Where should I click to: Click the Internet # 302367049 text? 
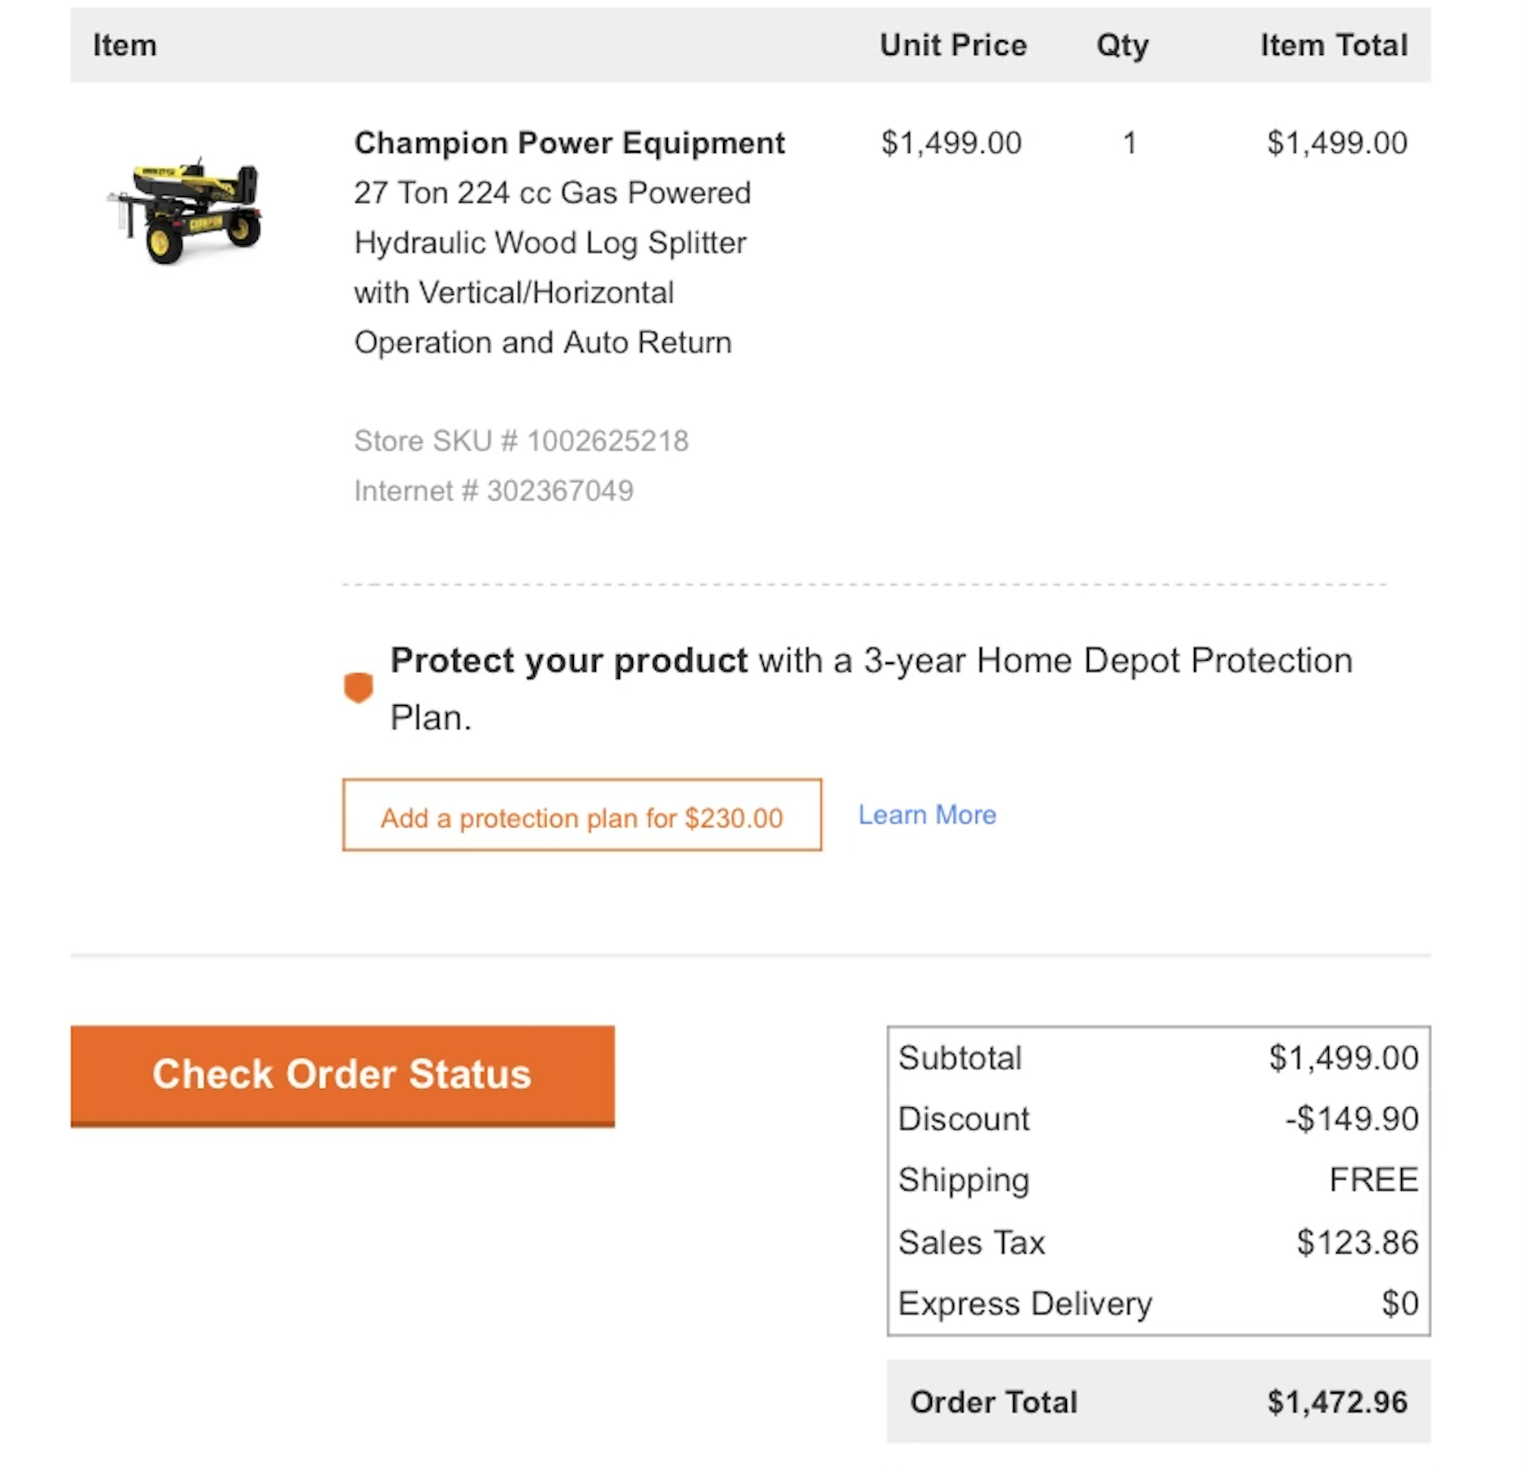(x=493, y=491)
